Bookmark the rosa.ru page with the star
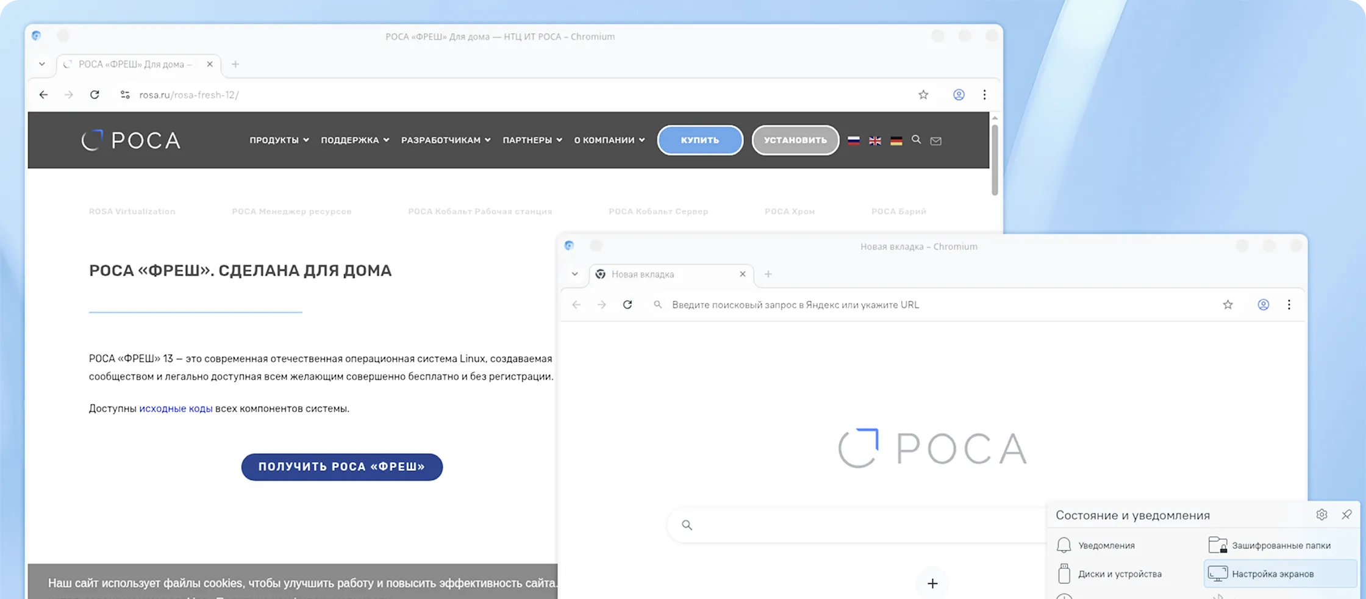 pyautogui.click(x=923, y=95)
